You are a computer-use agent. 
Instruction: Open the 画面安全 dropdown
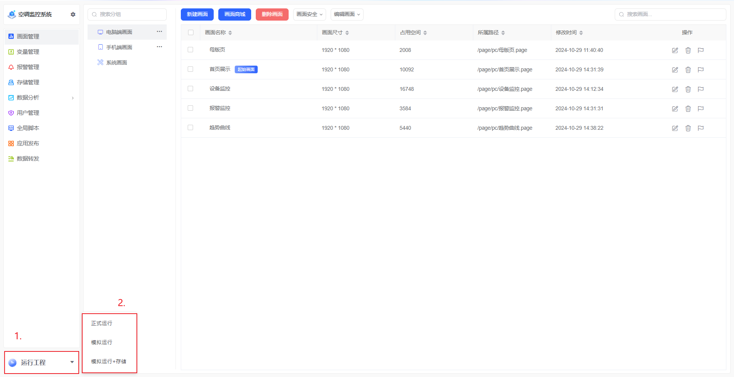pyautogui.click(x=309, y=14)
